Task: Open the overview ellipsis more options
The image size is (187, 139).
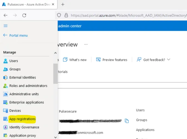Action: [x=86, y=44]
